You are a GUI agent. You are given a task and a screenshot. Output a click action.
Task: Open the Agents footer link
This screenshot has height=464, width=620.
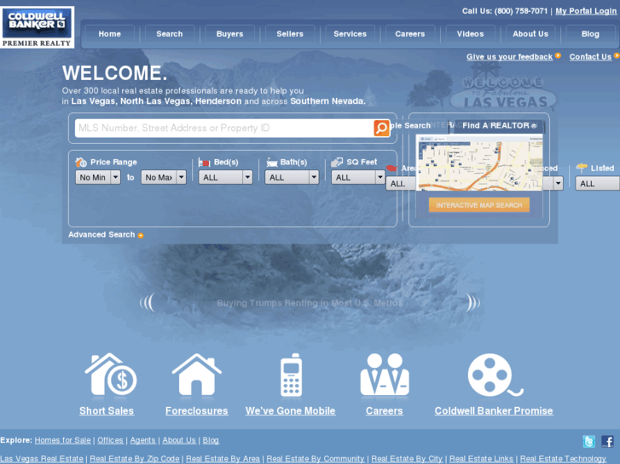coord(142,440)
